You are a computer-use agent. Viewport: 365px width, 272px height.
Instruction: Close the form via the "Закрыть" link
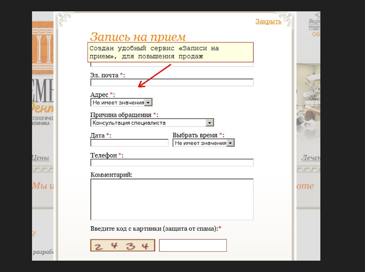coord(268,21)
